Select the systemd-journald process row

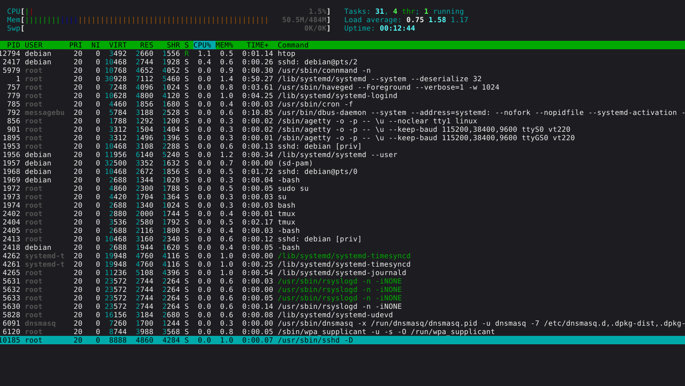click(x=342, y=273)
